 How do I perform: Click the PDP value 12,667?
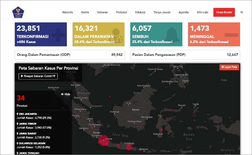click(x=232, y=55)
